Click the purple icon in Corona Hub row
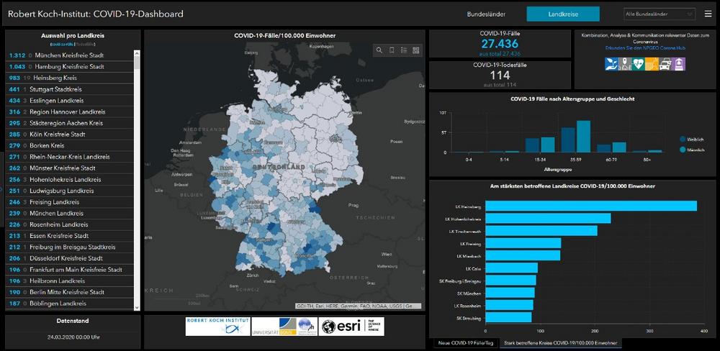Viewport: 720px width, 351px height. pos(679,64)
